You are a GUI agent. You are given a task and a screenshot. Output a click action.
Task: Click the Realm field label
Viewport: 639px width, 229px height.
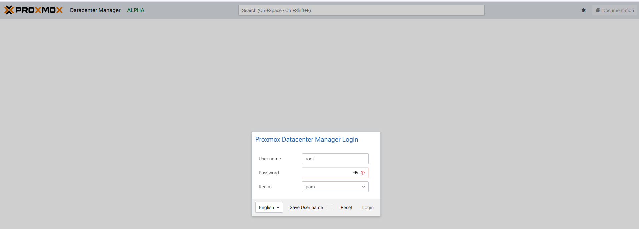(x=265, y=187)
